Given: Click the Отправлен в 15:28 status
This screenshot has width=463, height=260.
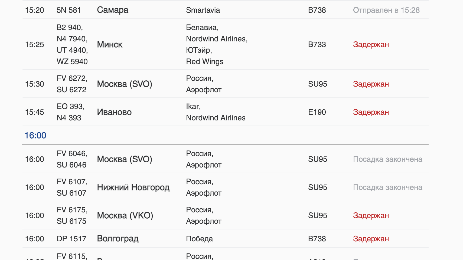Looking at the screenshot, I should 386,10.
